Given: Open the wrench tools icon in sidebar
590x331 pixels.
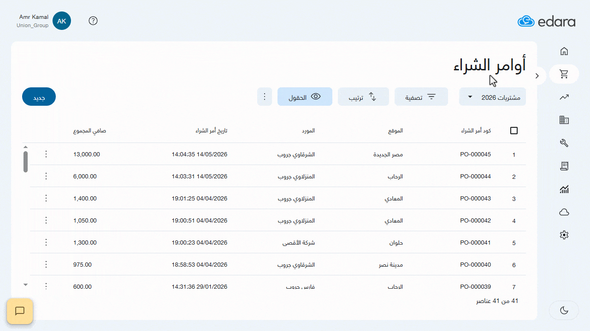Looking at the screenshot, I should click(x=564, y=143).
